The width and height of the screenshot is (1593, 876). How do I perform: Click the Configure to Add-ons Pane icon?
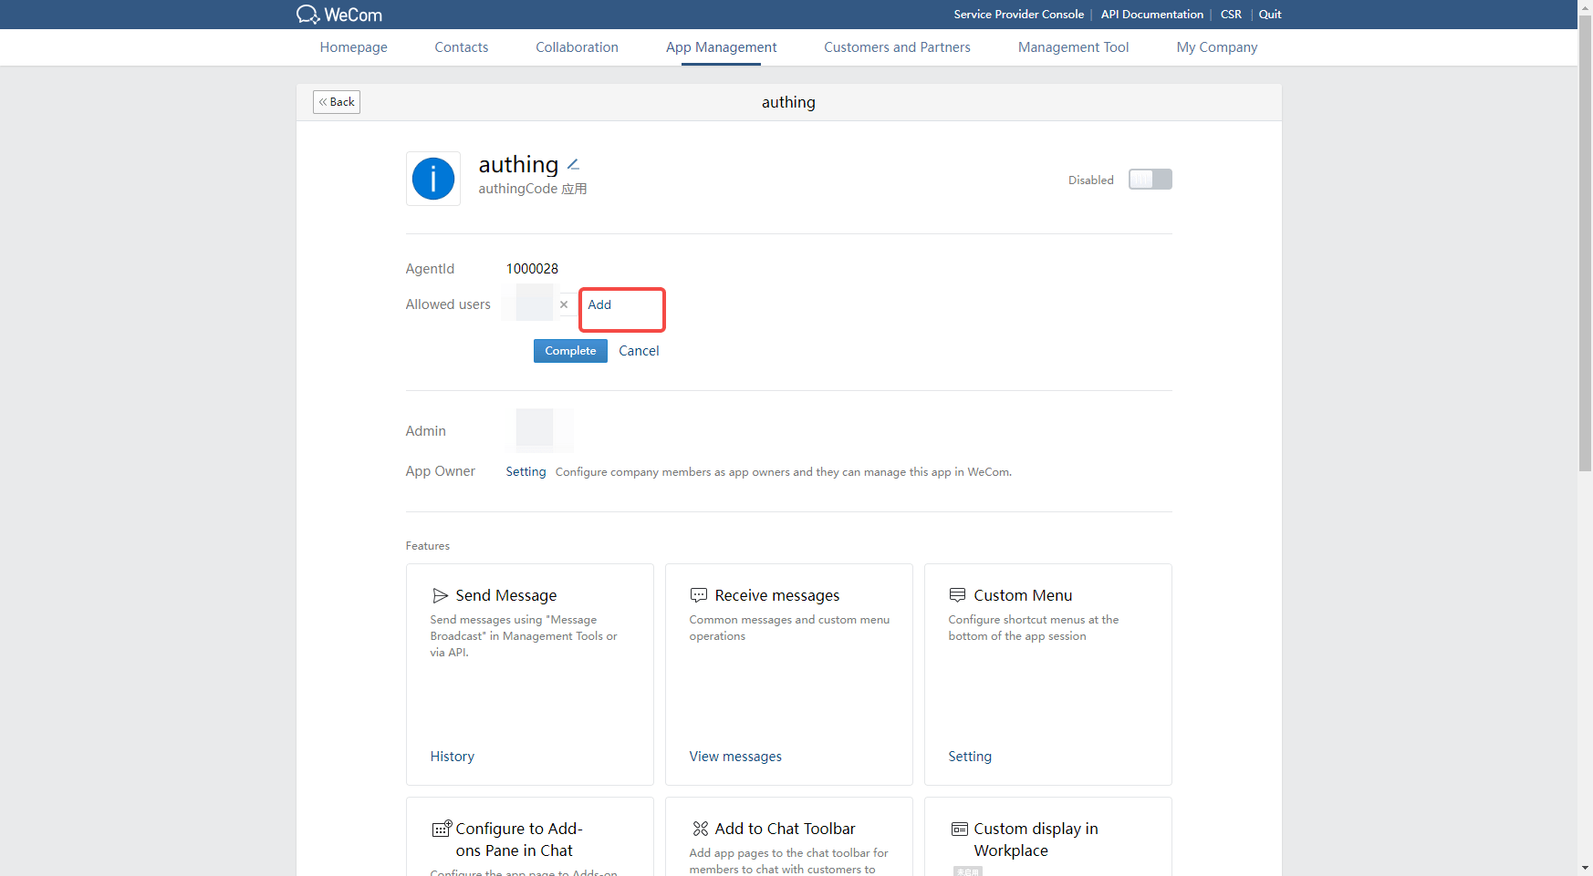[x=442, y=829]
